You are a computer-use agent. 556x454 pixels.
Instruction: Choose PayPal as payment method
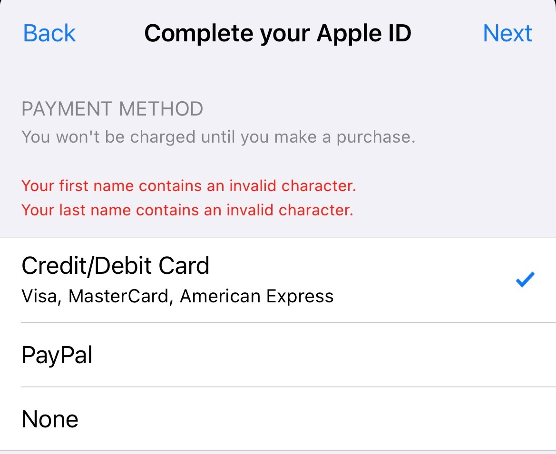click(57, 355)
